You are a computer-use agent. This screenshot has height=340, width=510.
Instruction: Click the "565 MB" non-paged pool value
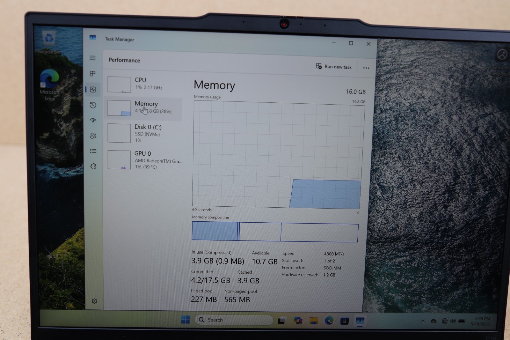click(x=237, y=300)
